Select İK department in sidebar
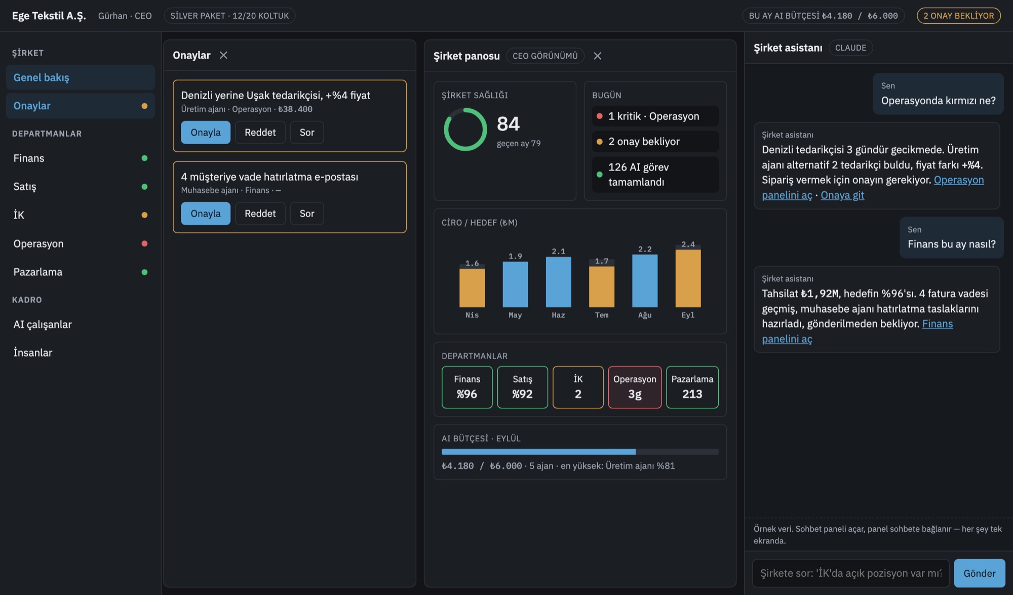1013x595 pixels. pyautogui.click(x=81, y=215)
